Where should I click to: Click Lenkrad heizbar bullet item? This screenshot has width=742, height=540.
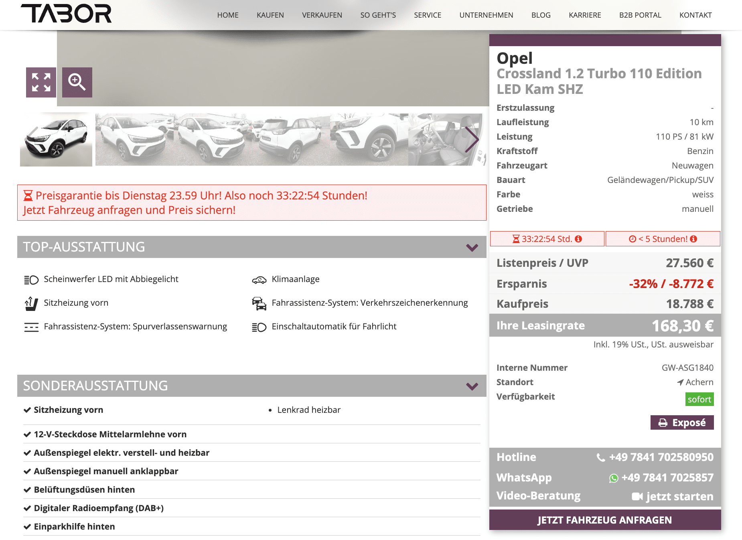coord(309,410)
